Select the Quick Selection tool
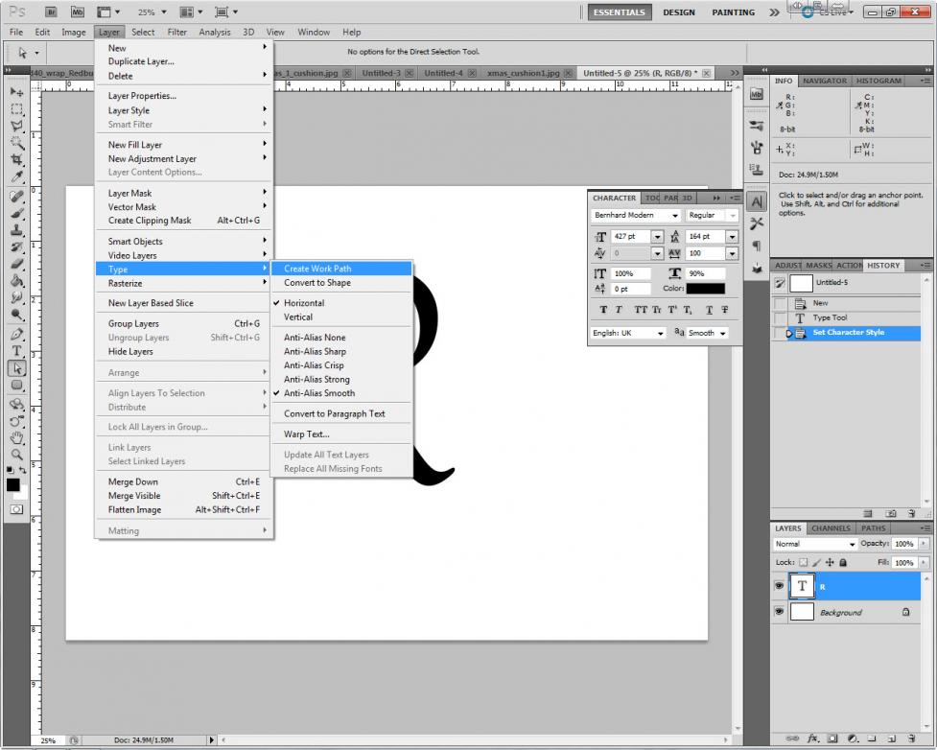This screenshot has width=937, height=750. 16,143
